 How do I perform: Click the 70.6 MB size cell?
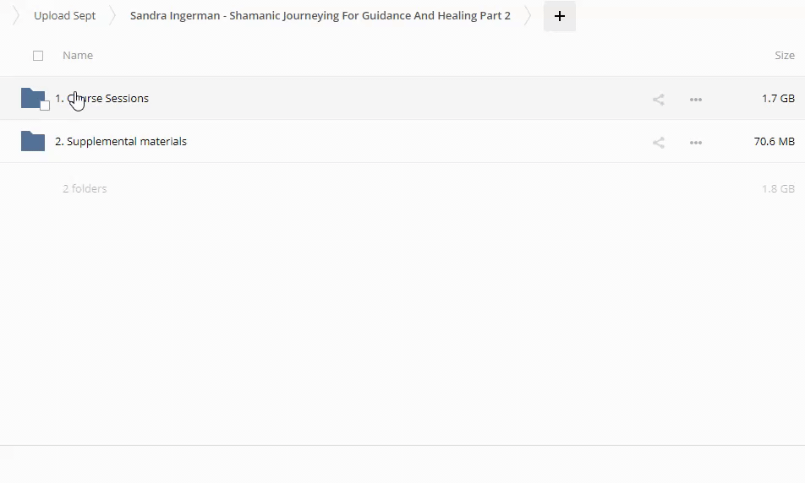[x=774, y=142]
